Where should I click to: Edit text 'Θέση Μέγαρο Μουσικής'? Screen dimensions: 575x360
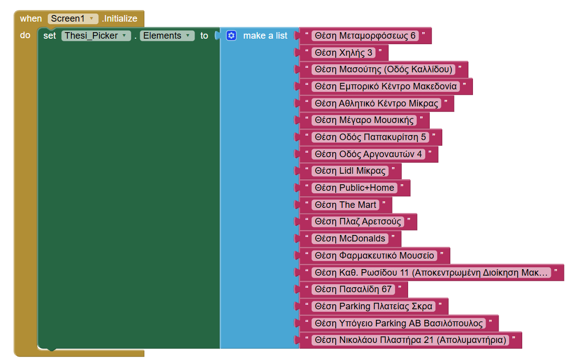364,120
